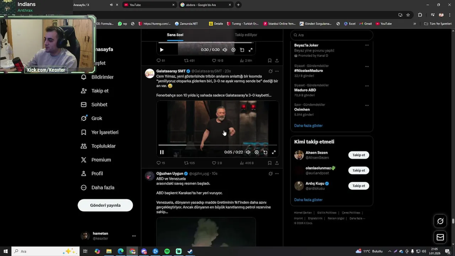Show more bookmarks bar items chevron
This screenshot has width=455, height=256.
(414, 24)
